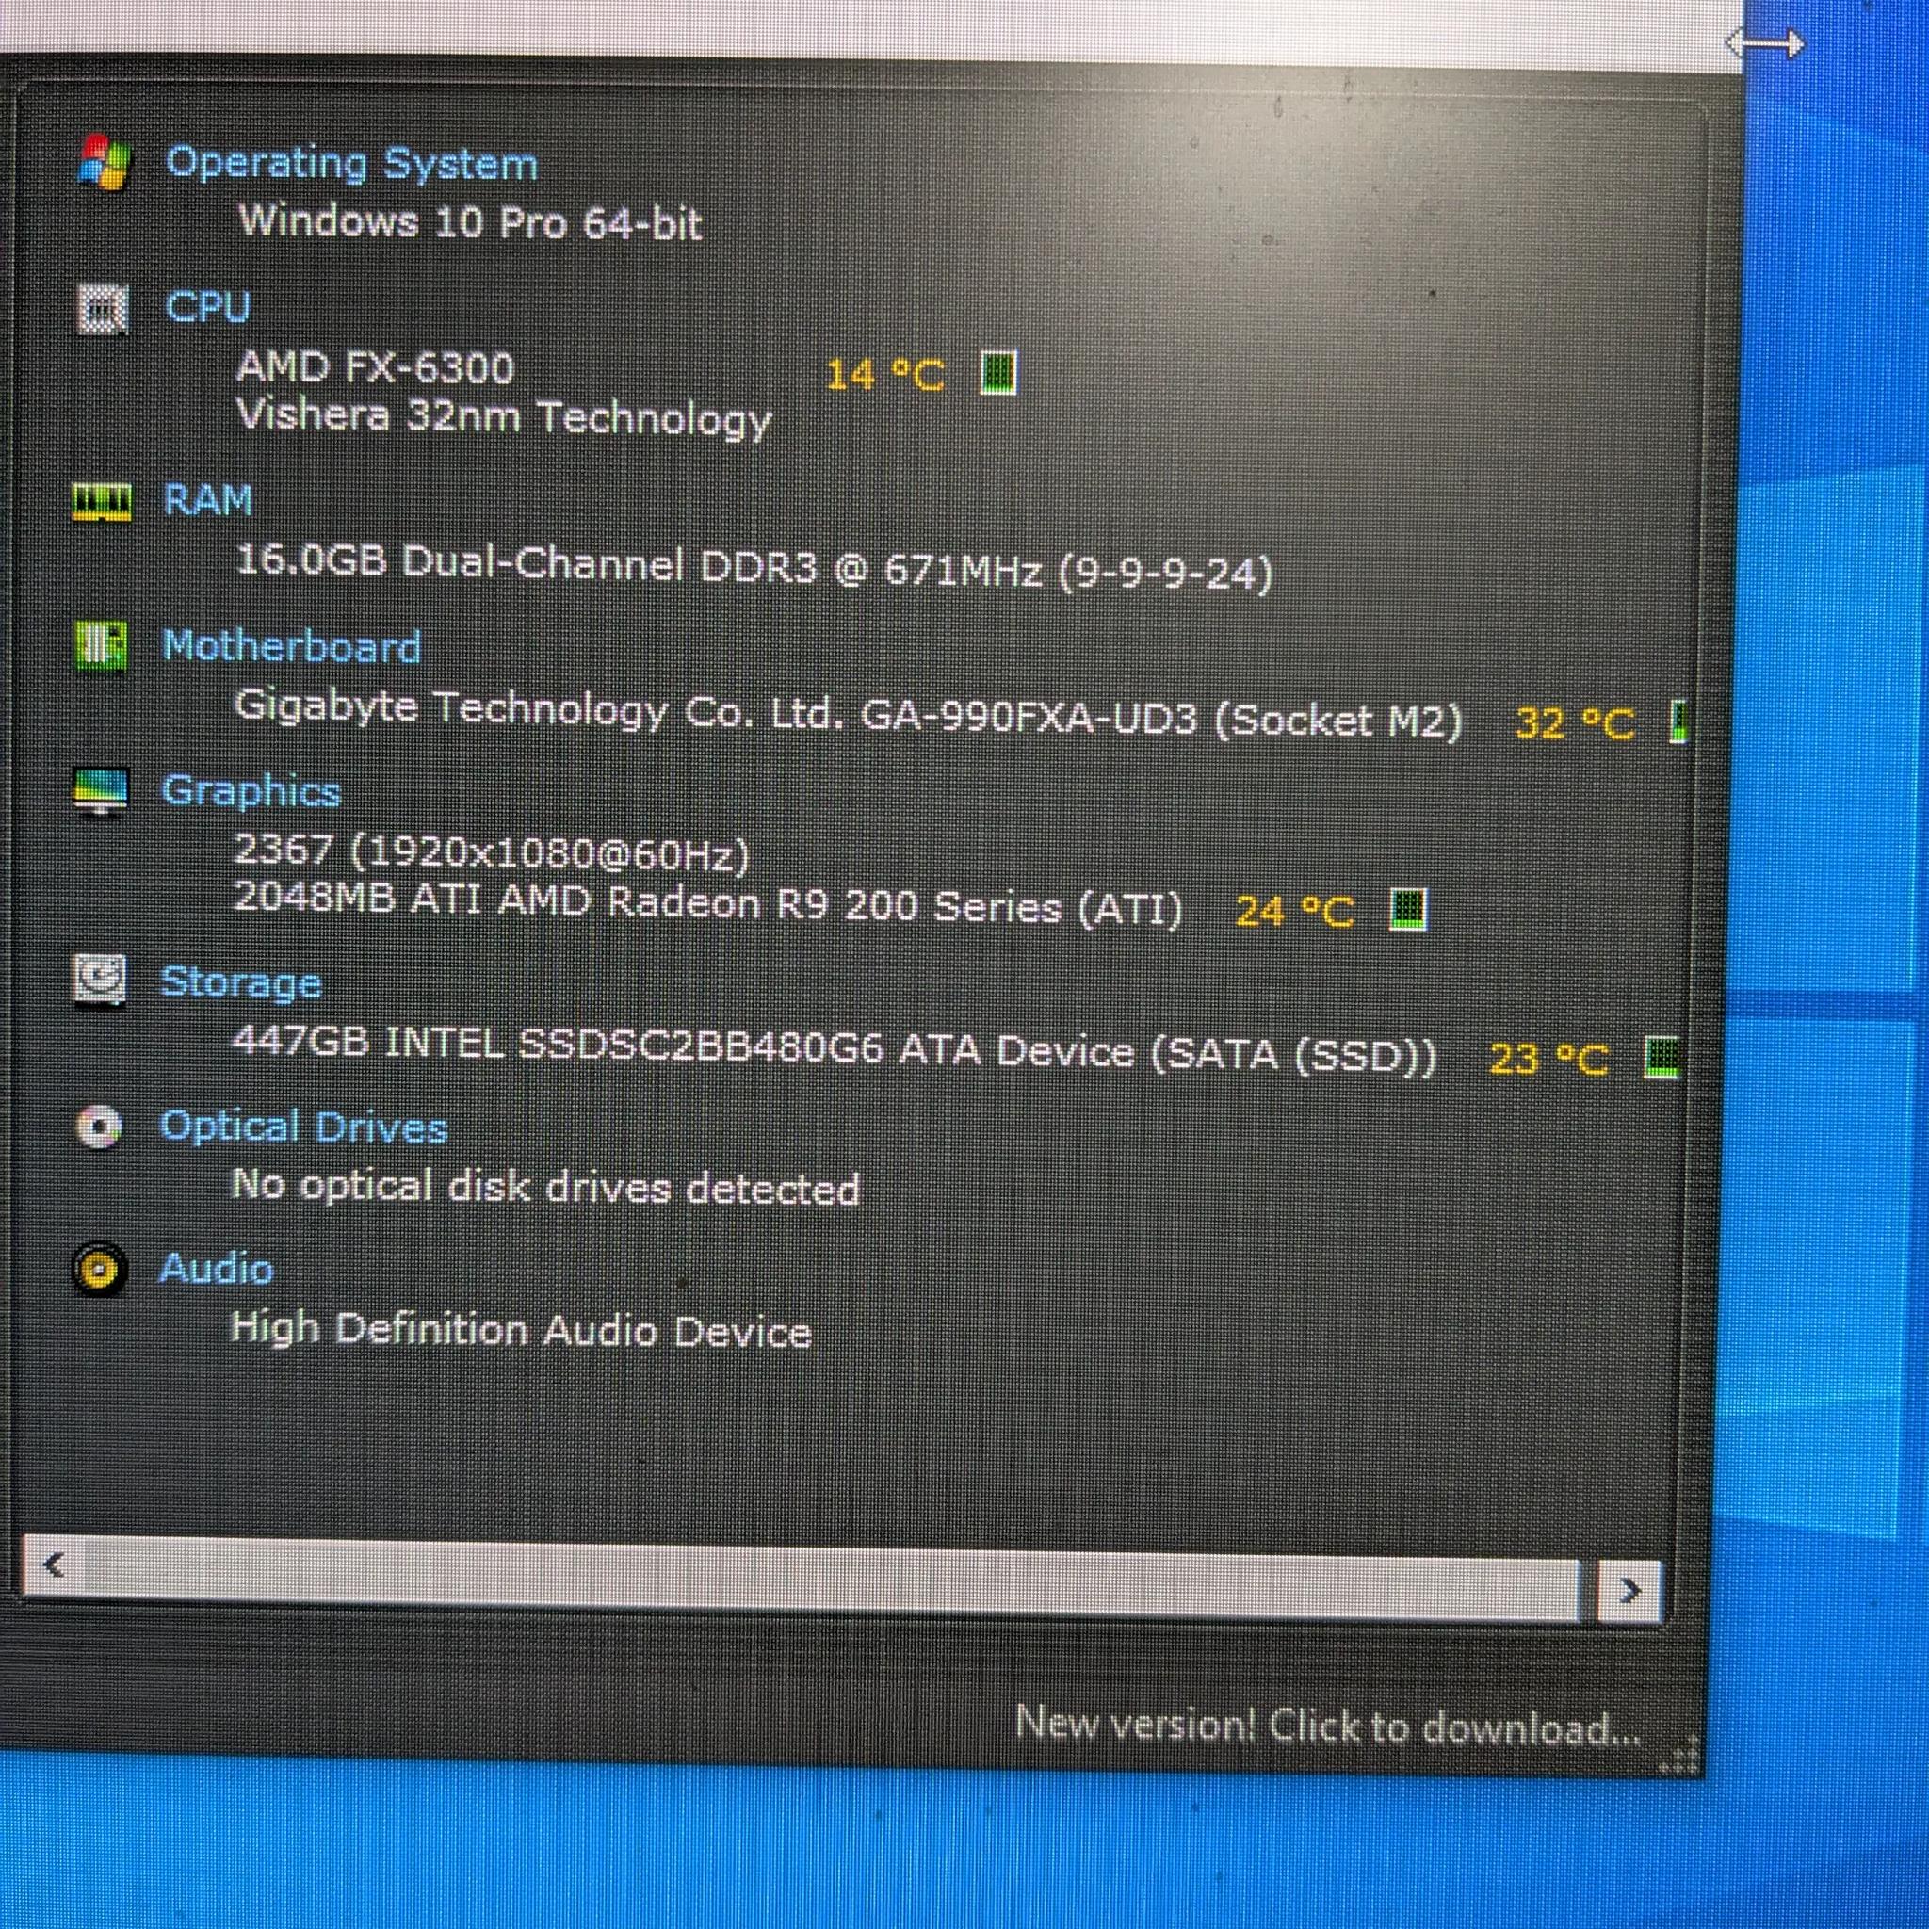Click the graphics card temperature status icon
Screen dimensions: 1929x1929
click(x=1409, y=910)
